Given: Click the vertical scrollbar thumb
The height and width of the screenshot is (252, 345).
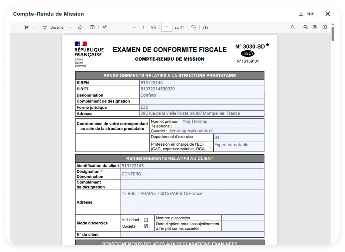Looking at the screenshot, I should [333, 34].
